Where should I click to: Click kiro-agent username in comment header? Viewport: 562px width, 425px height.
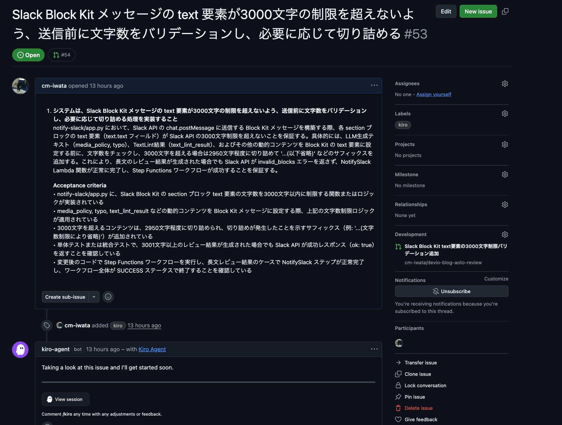pyautogui.click(x=56, y=349)
